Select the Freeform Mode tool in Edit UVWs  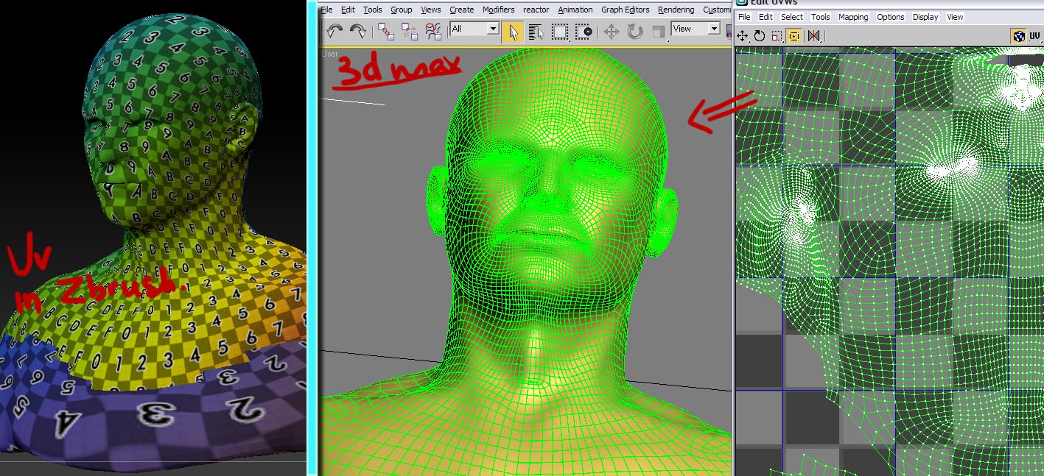pyautogui.click(x=793, y=35)
